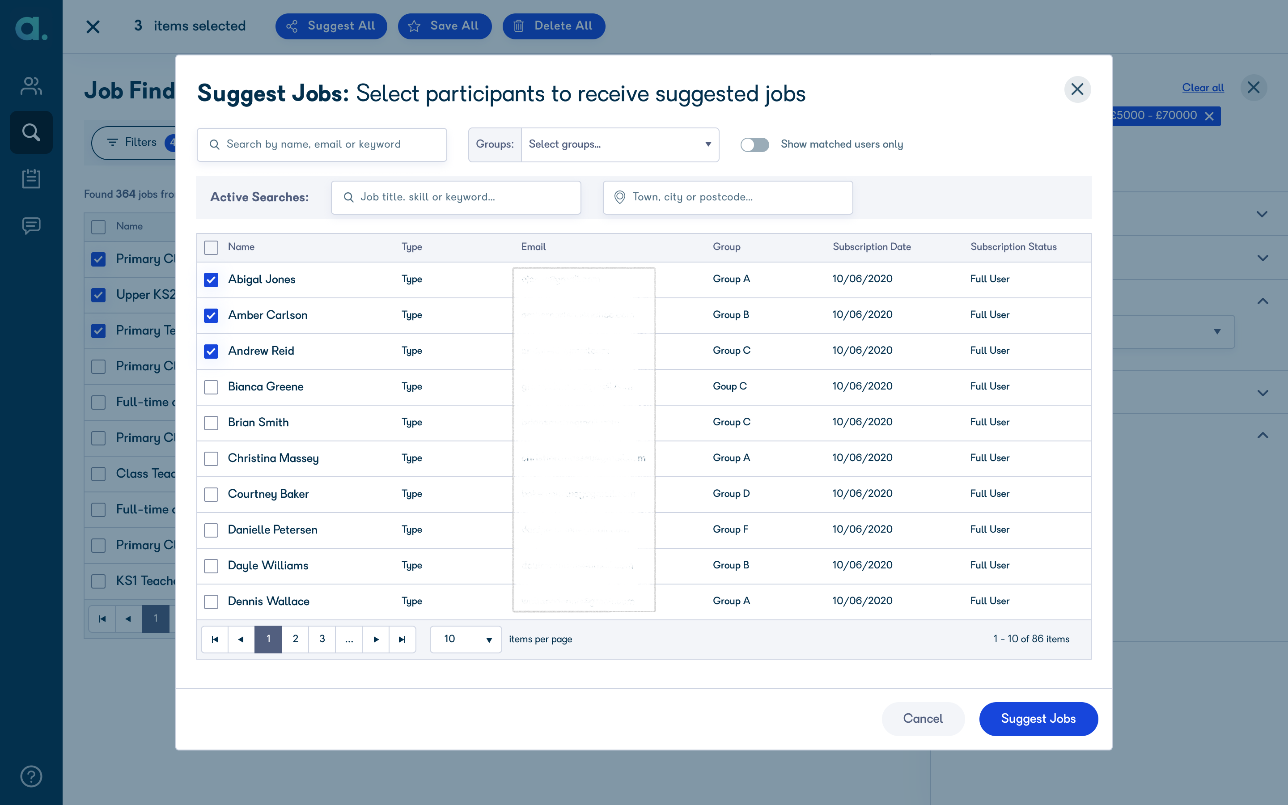Toggle Show matched users only switch
The image size is (1288, 805).
(x=755, y=145)
